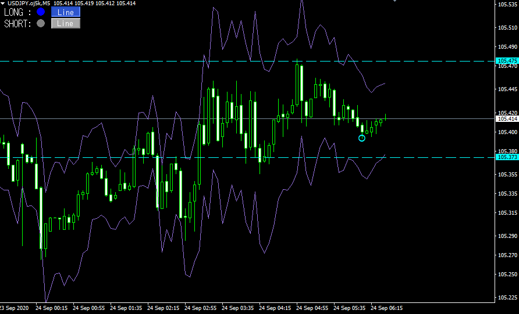Click the 105.510 price scale value
Image resolution: width=519 pixels, height=314 pixels.
point(507,28)
